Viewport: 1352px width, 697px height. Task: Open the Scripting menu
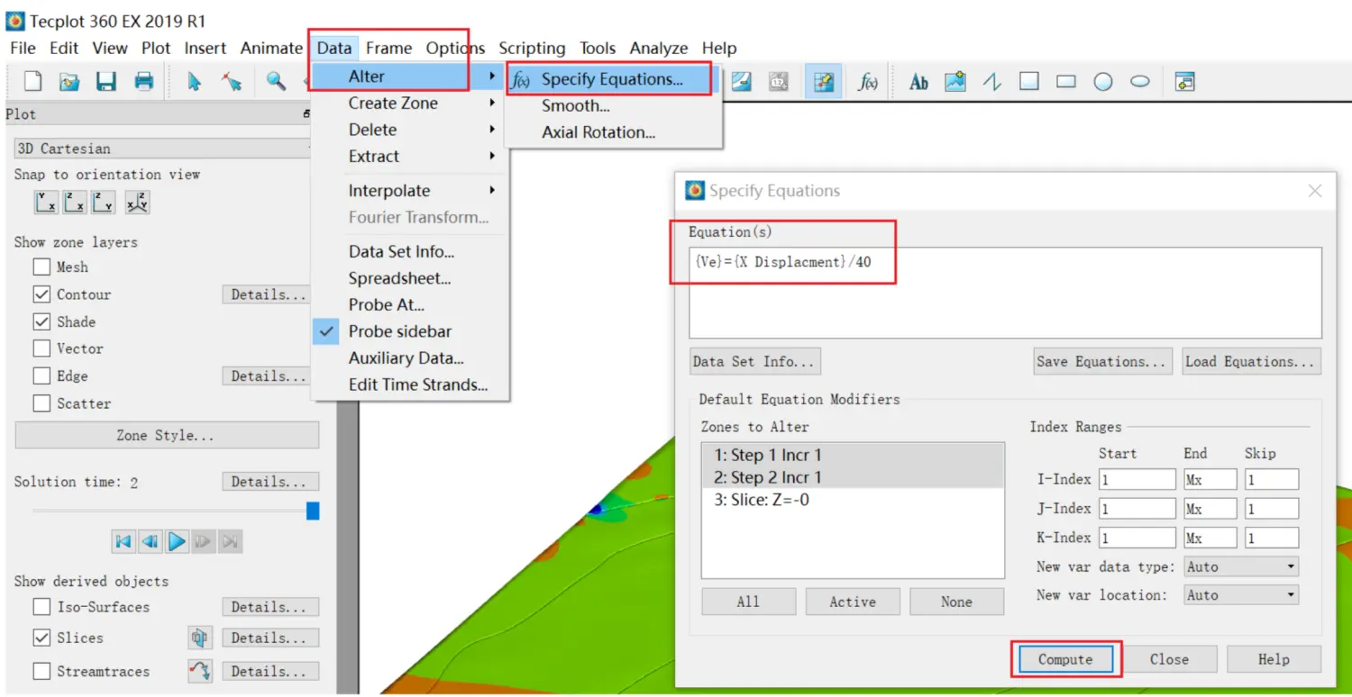pos(532,49)
